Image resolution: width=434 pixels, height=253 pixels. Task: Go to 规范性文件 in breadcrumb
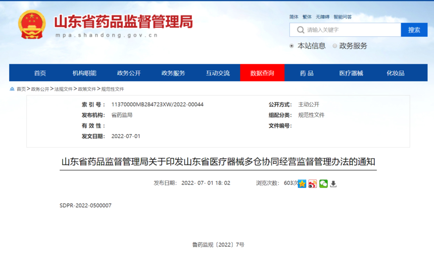pos(113,89)
